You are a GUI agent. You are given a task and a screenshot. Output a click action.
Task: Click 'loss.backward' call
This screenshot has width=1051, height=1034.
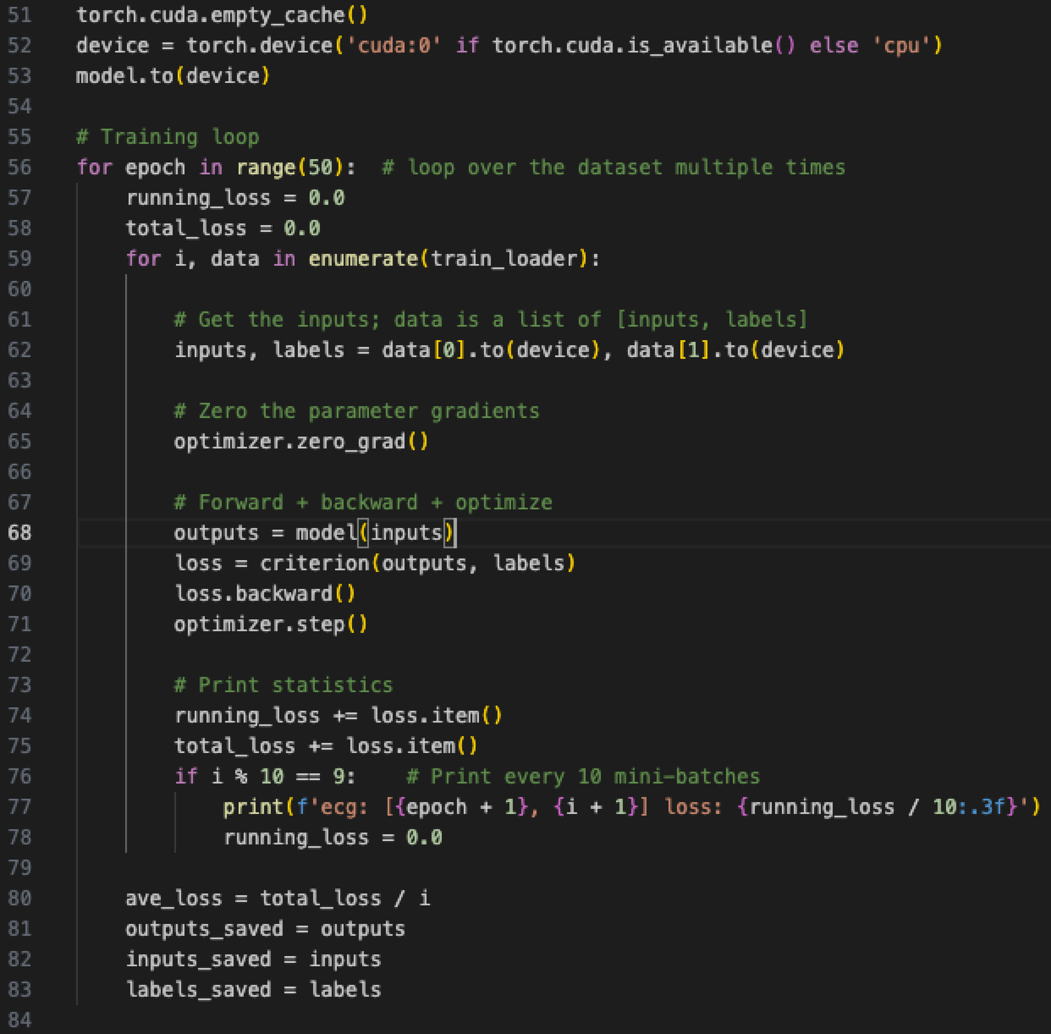point(254,593)
